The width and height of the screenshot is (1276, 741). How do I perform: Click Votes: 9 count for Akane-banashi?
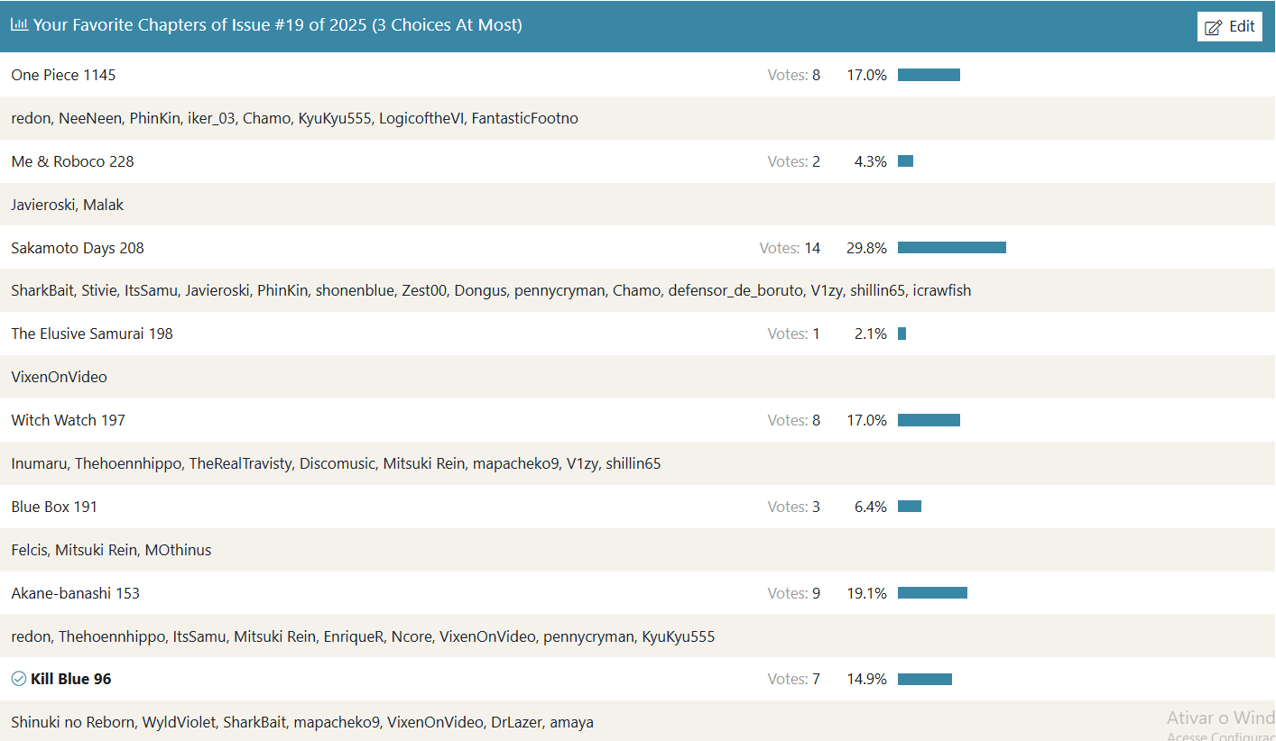point(794,593)
